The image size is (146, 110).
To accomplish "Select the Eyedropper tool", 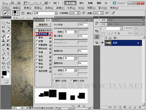I will tap(8, 31).
